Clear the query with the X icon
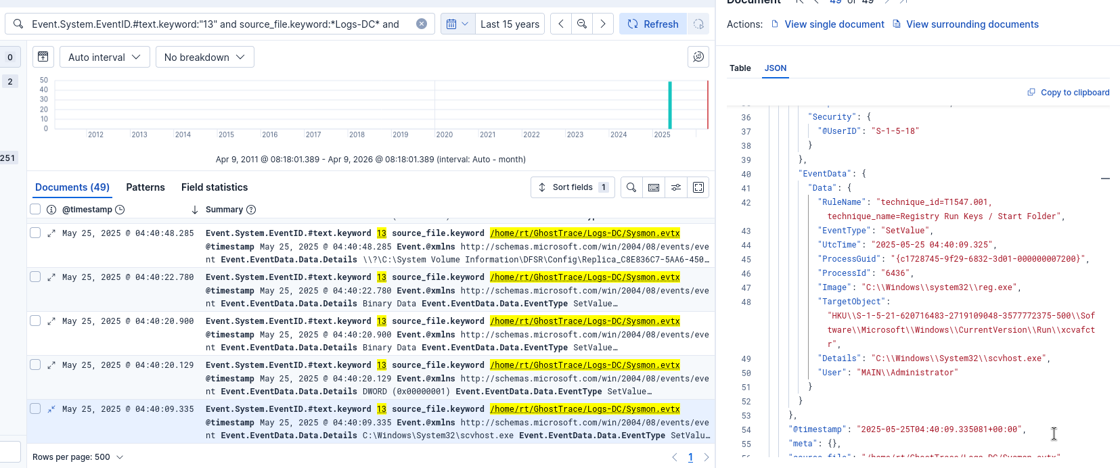 (422, 24)
